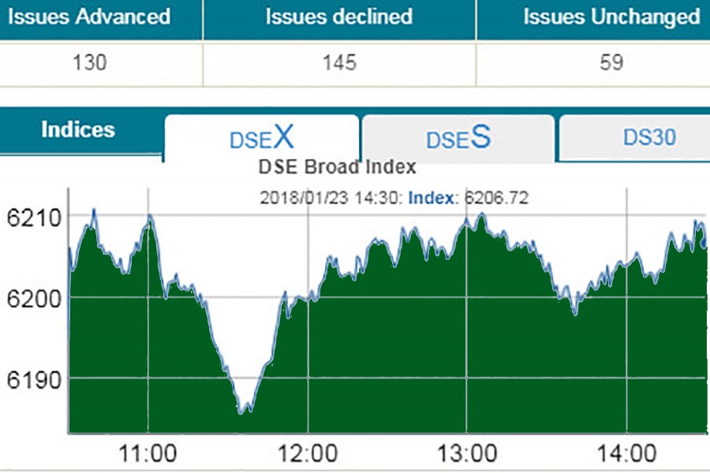The height and width of the screenshot is (473, 710).
Task: Select the advanced issues value 130
Action: [88, 62]
